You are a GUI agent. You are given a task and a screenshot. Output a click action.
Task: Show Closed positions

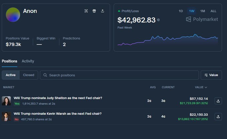(28, 75)
